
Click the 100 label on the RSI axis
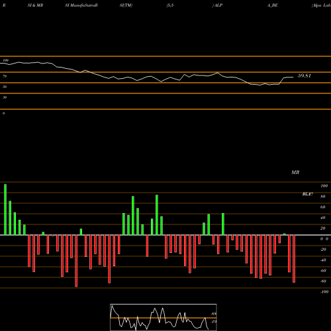point(5,60)
